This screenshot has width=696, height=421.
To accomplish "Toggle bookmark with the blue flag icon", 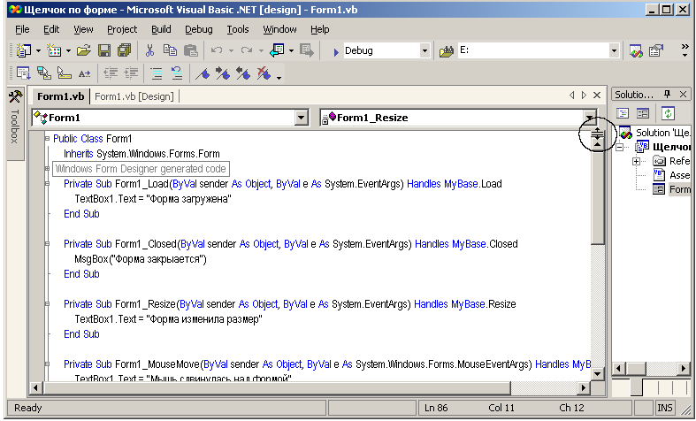I will point(203,74).
